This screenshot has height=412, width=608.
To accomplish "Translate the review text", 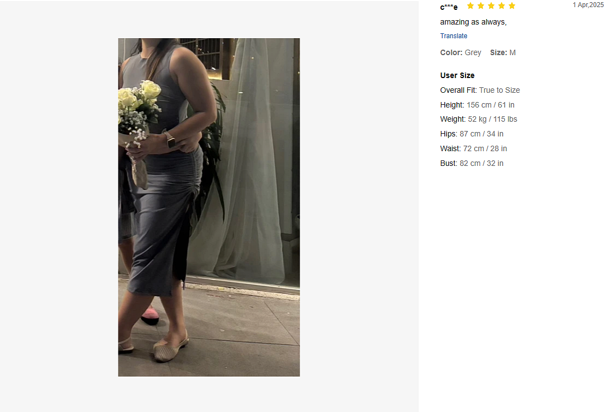I will click(454, 35).
